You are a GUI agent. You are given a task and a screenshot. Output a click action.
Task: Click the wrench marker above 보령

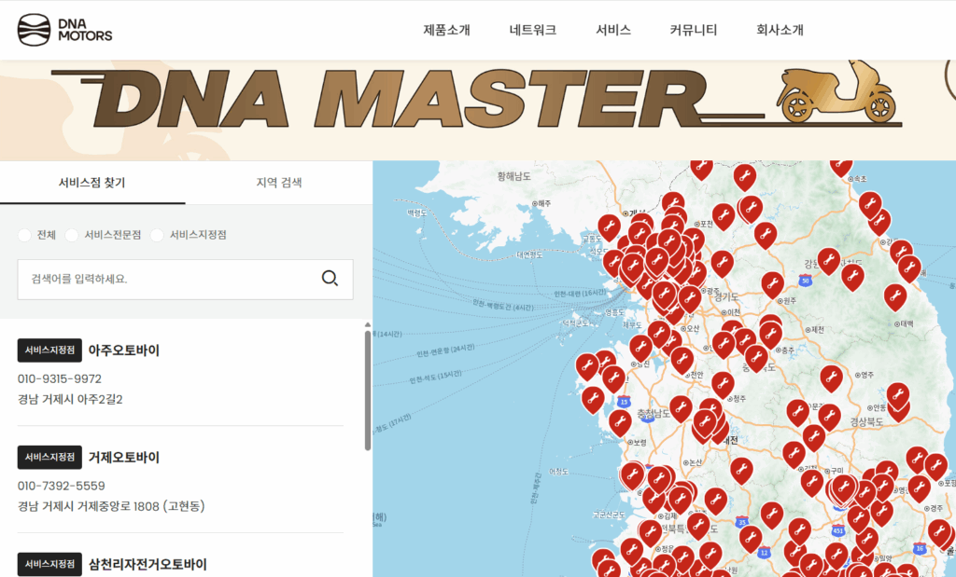coord(620,421)
